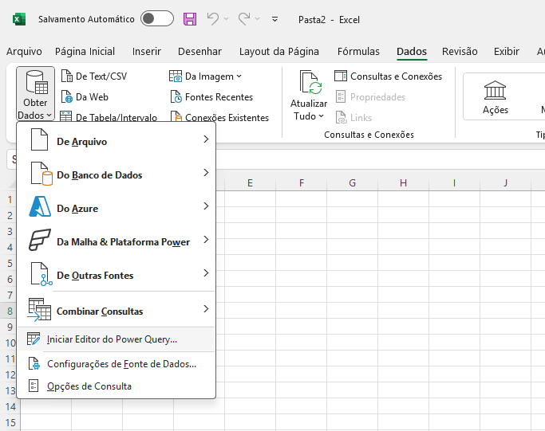This screenshot has height=431, width=545.
Task: Open the Do Banco de Dados submenu
Action: [x=117, y=174]
